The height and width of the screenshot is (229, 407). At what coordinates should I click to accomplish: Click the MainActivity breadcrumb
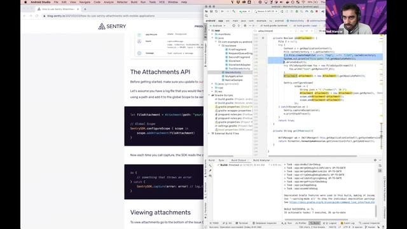pos(295,21)
